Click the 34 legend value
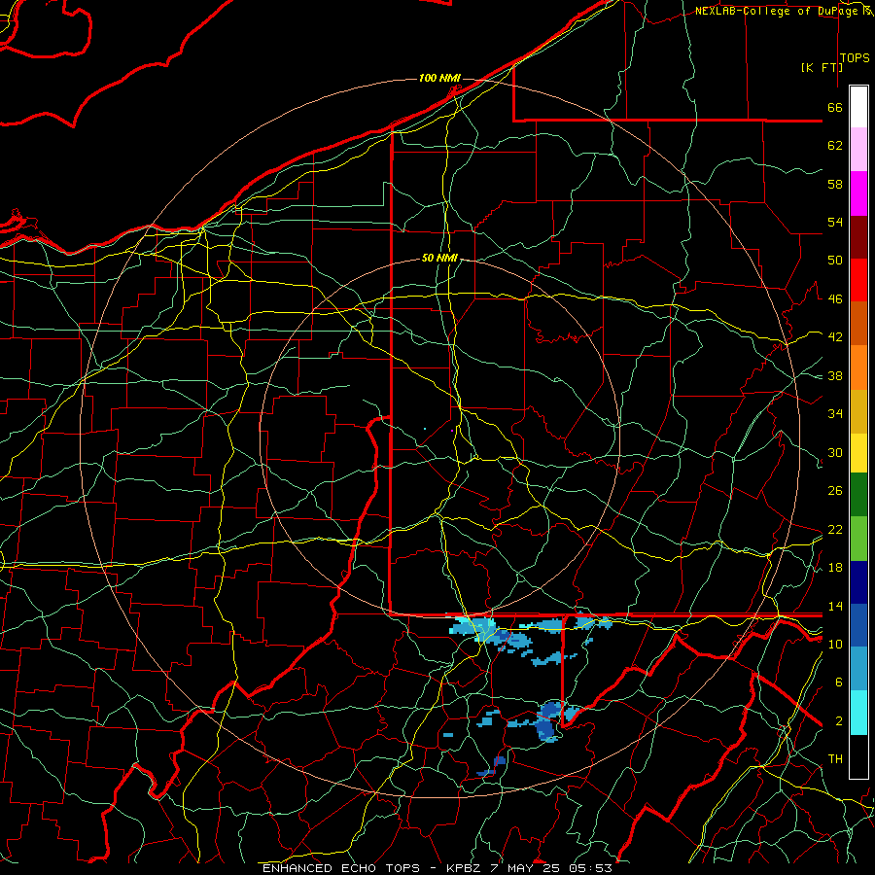 (835, 414)
